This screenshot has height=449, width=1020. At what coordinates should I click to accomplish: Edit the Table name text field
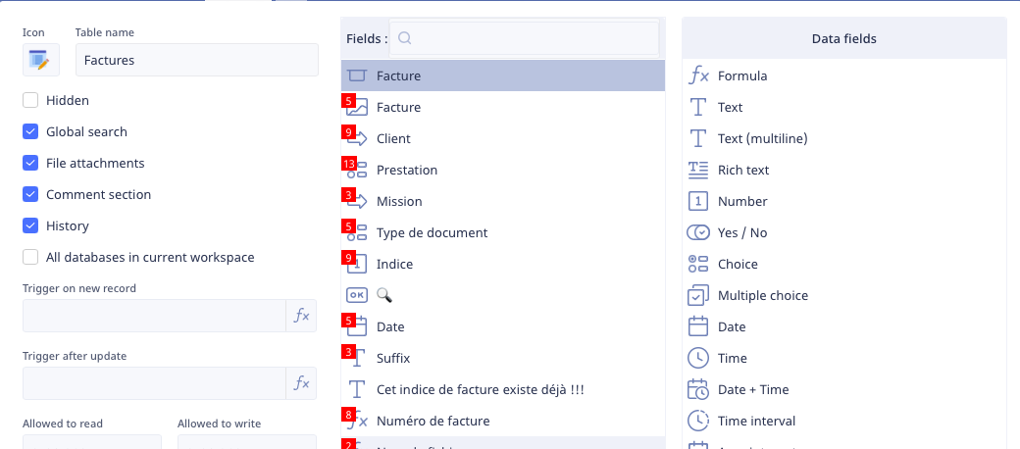pos(196,60)
